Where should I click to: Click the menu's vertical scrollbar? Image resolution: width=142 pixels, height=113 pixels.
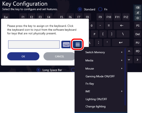point(125,77)
